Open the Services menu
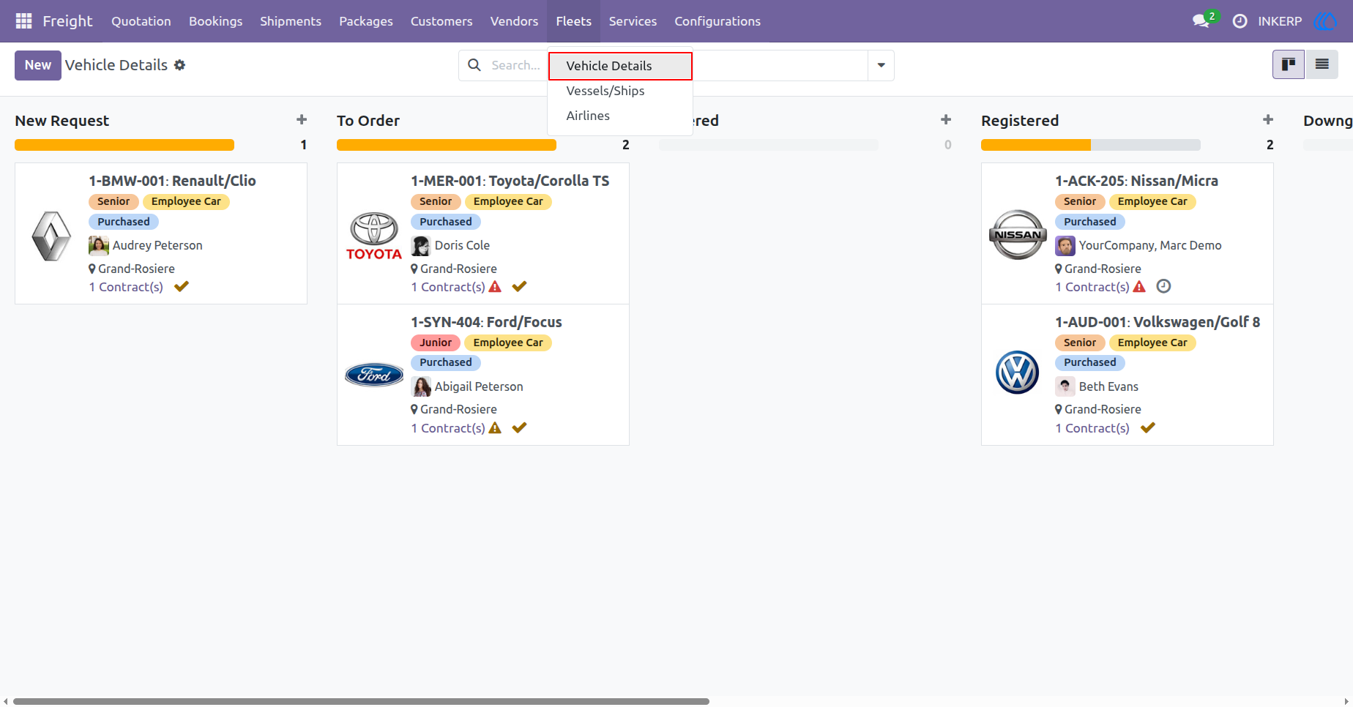Viewport: 1353px width, 707px height. click(x=633, y=21)
